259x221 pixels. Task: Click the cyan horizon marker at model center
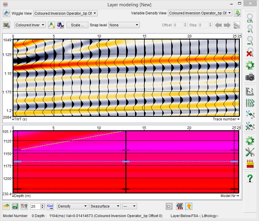pyautogui.click(x=125, y=161)
